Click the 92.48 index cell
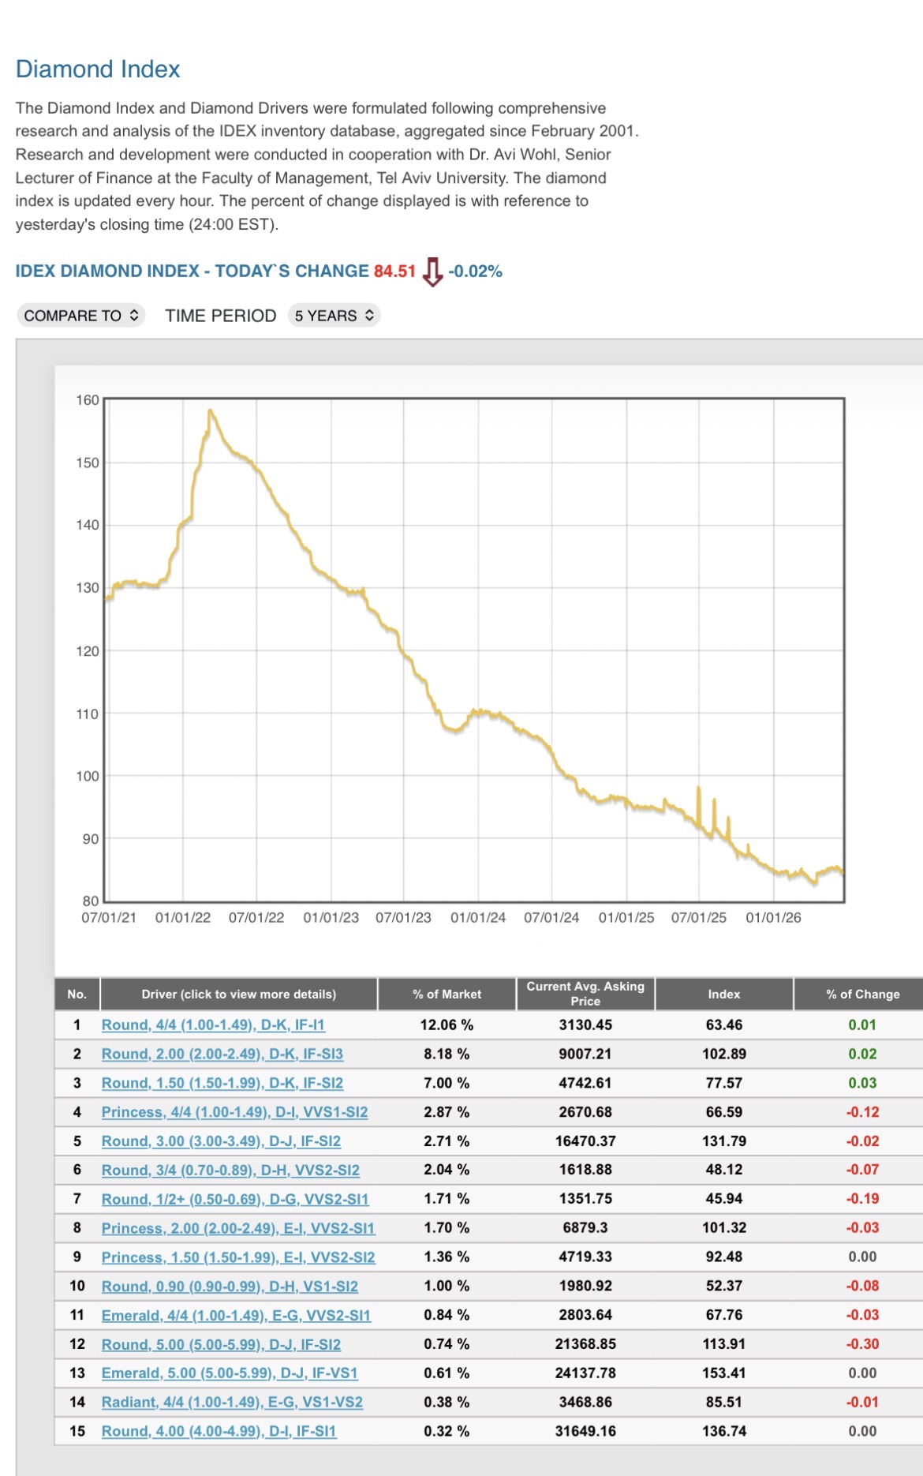 tap(724, 1257)
